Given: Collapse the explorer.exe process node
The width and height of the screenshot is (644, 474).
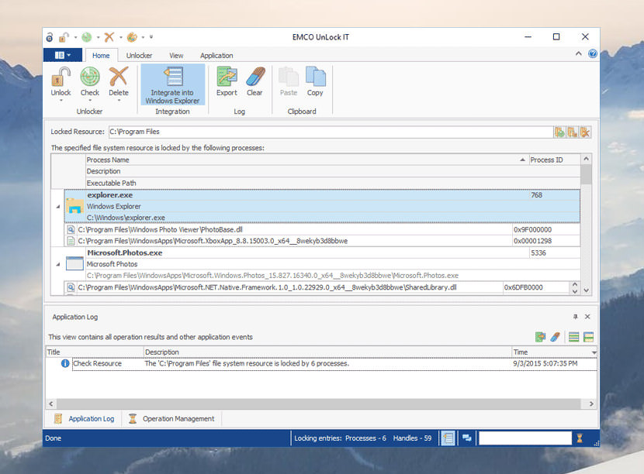Looking at the screenshot, I should [x=58, y=207].
